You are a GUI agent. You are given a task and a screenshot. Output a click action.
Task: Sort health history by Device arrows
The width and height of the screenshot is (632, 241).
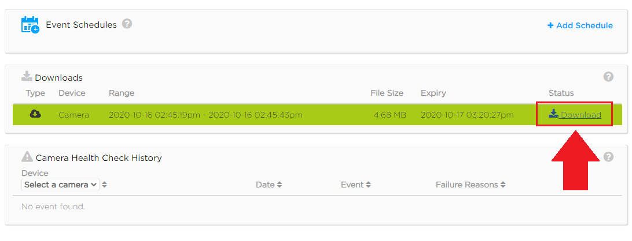pos(104,184)
